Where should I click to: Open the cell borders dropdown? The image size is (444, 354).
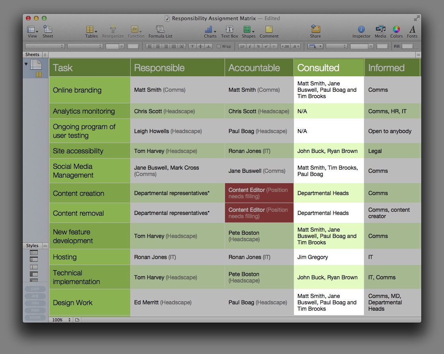click(x=315, y=46)
